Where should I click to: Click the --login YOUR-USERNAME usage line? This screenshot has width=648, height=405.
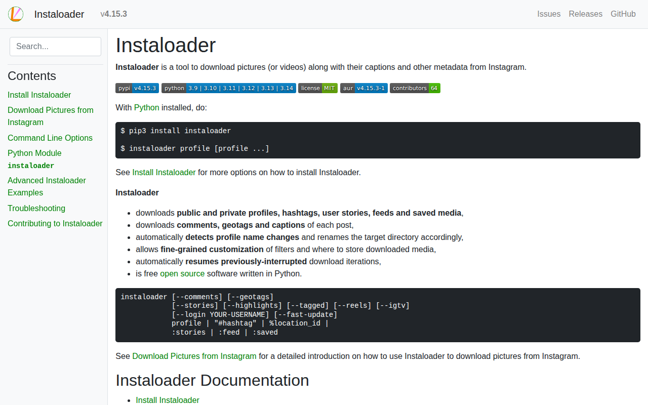coord(254,314)
